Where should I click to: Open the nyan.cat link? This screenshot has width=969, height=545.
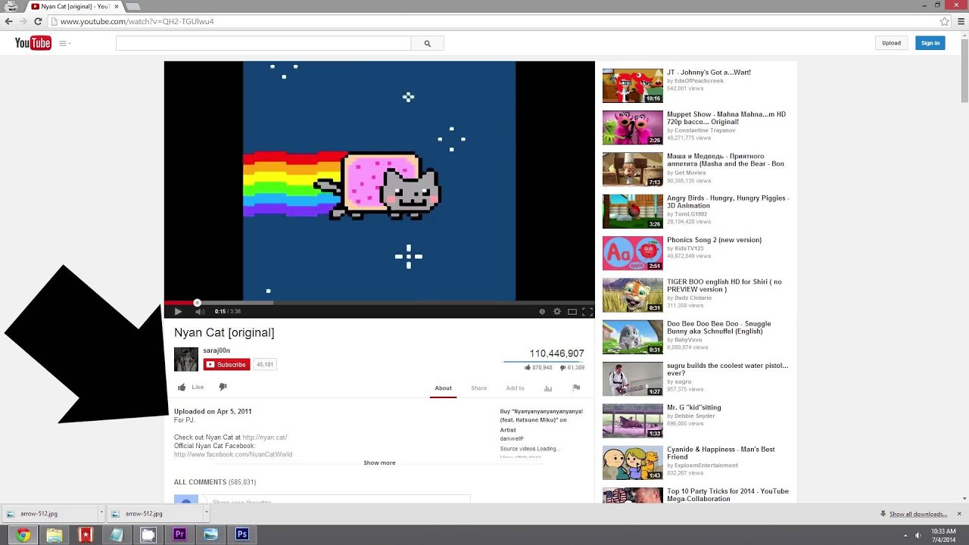coord(265,438)
